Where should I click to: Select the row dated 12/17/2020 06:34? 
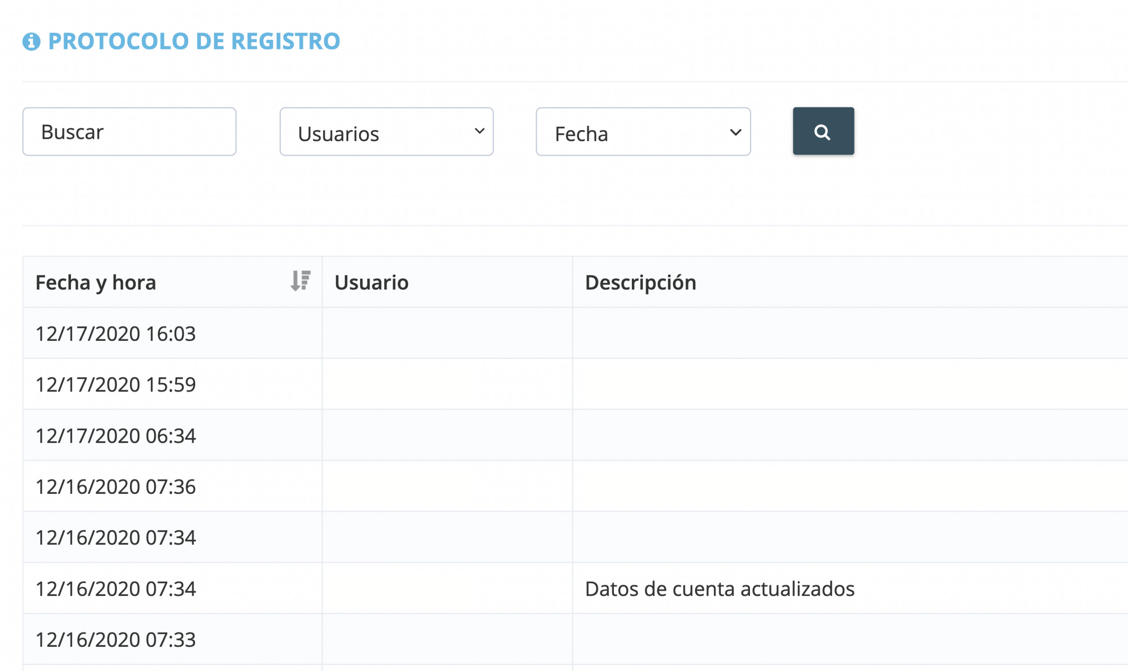point(575,436)
